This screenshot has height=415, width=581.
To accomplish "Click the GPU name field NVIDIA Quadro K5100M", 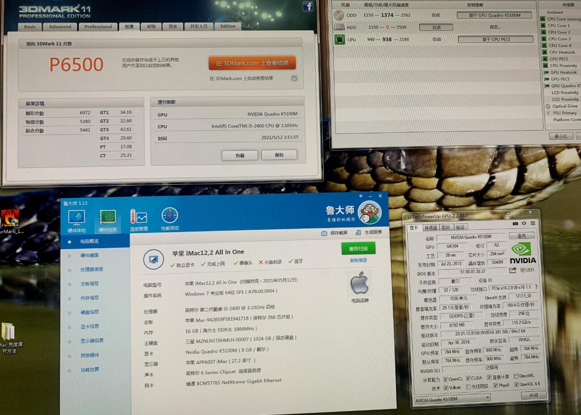I will [x=471, y=237].
